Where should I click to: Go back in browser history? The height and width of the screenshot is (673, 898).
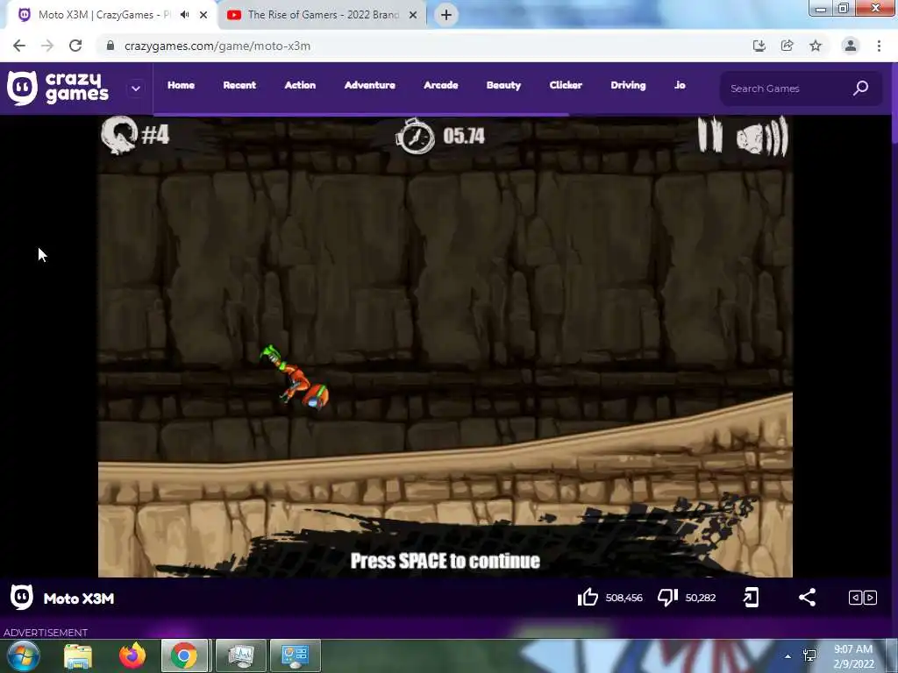click(x=19, y=46)
